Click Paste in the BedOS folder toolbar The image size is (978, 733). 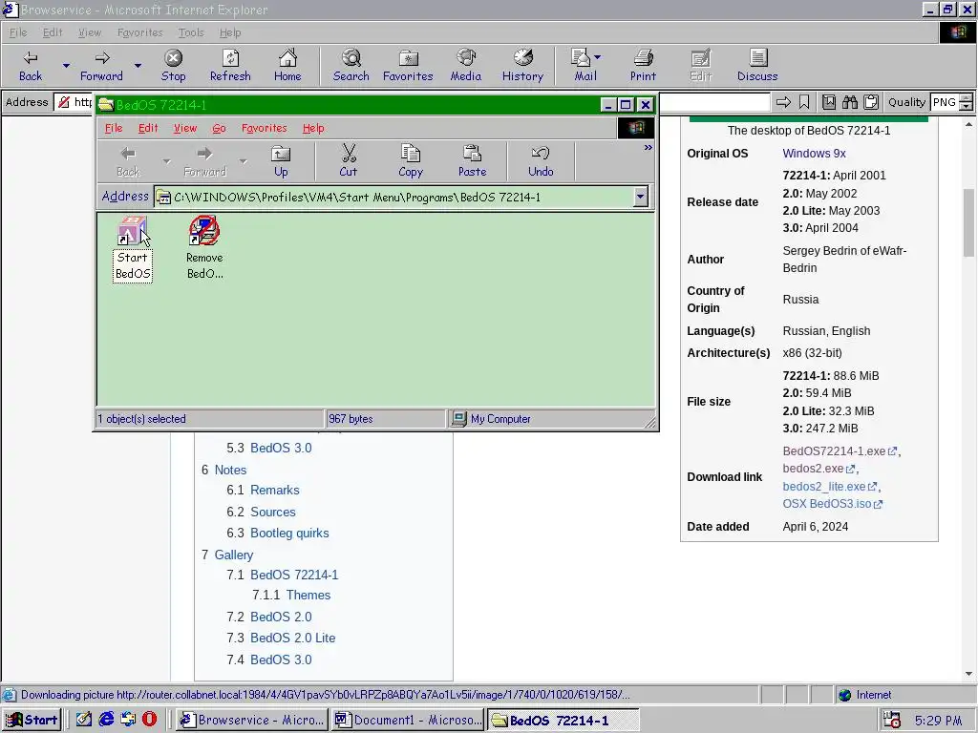(472, 161)
